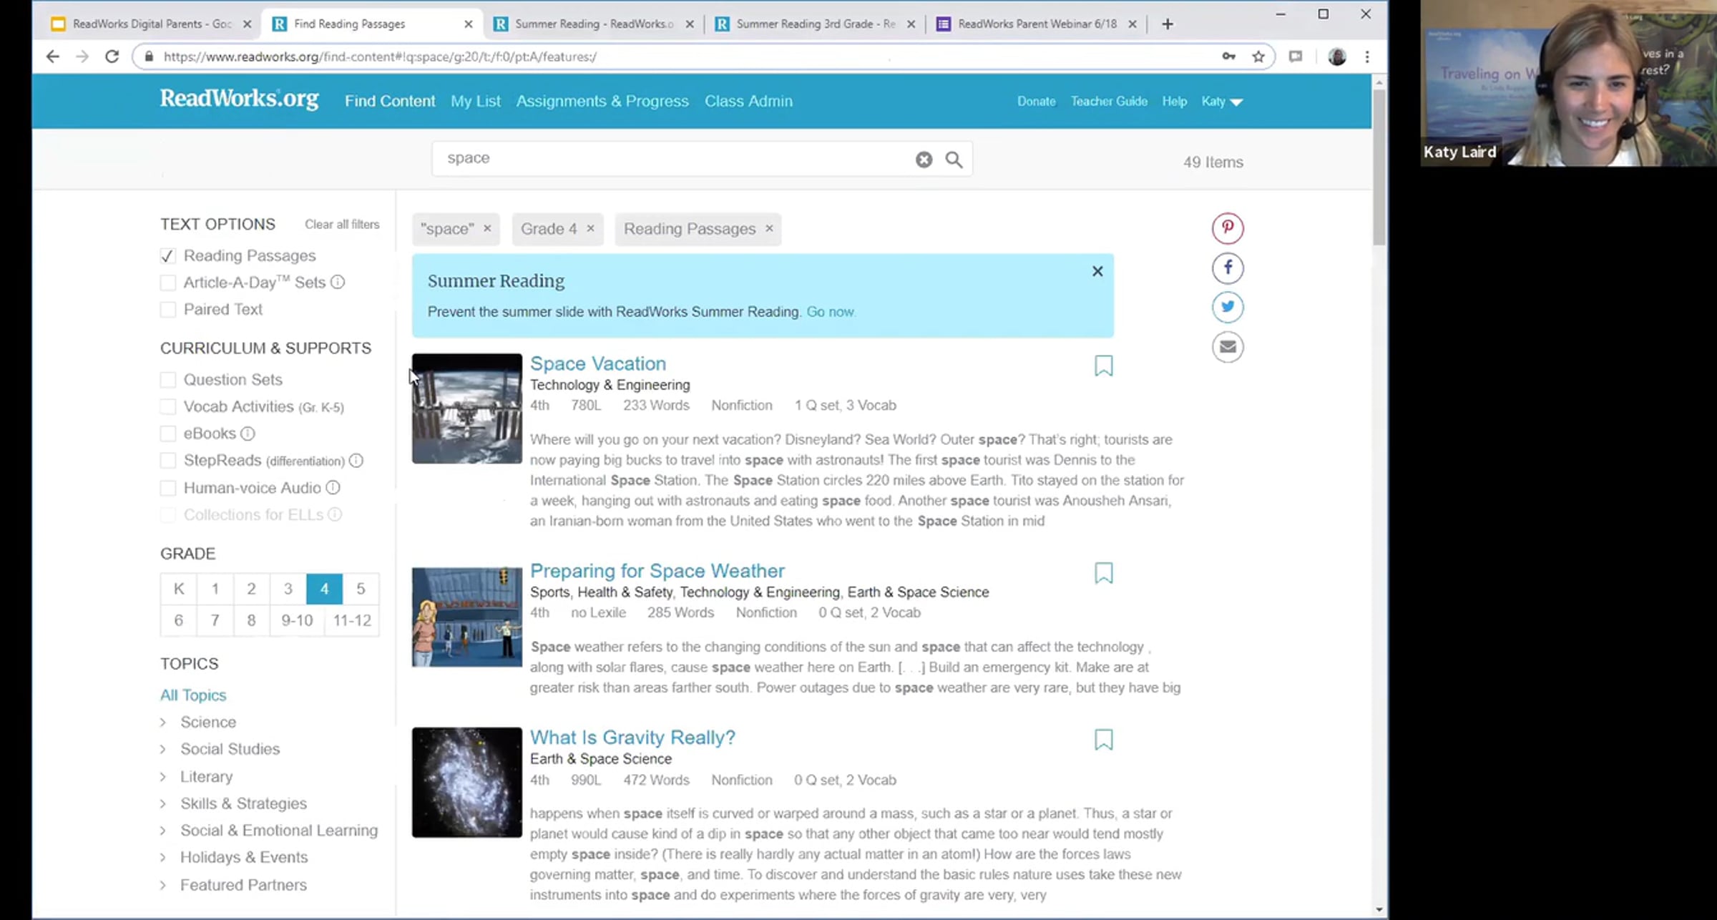Clear the search box text
The height and width of the screenshot is (920, 1717).
(x=924, y=160)
